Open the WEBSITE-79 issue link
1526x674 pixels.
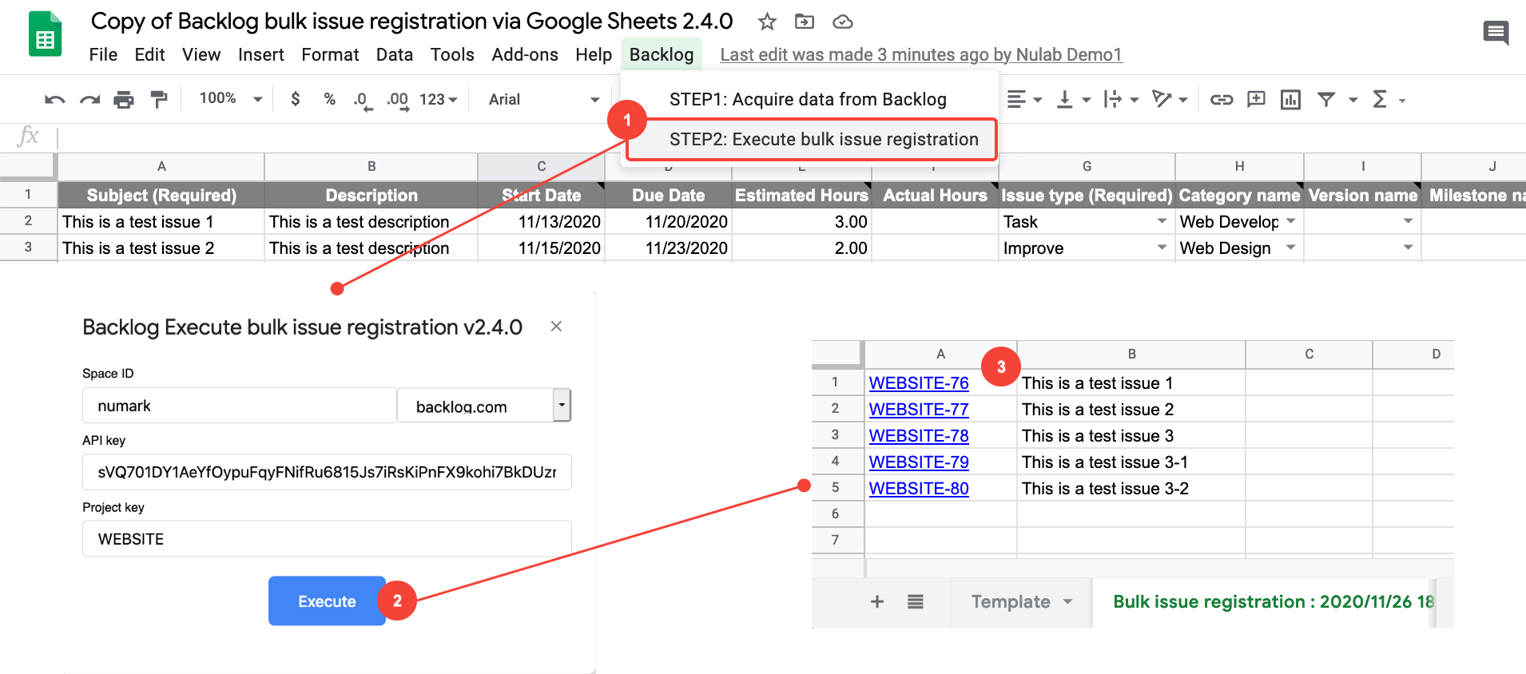(x=919, y=462)
